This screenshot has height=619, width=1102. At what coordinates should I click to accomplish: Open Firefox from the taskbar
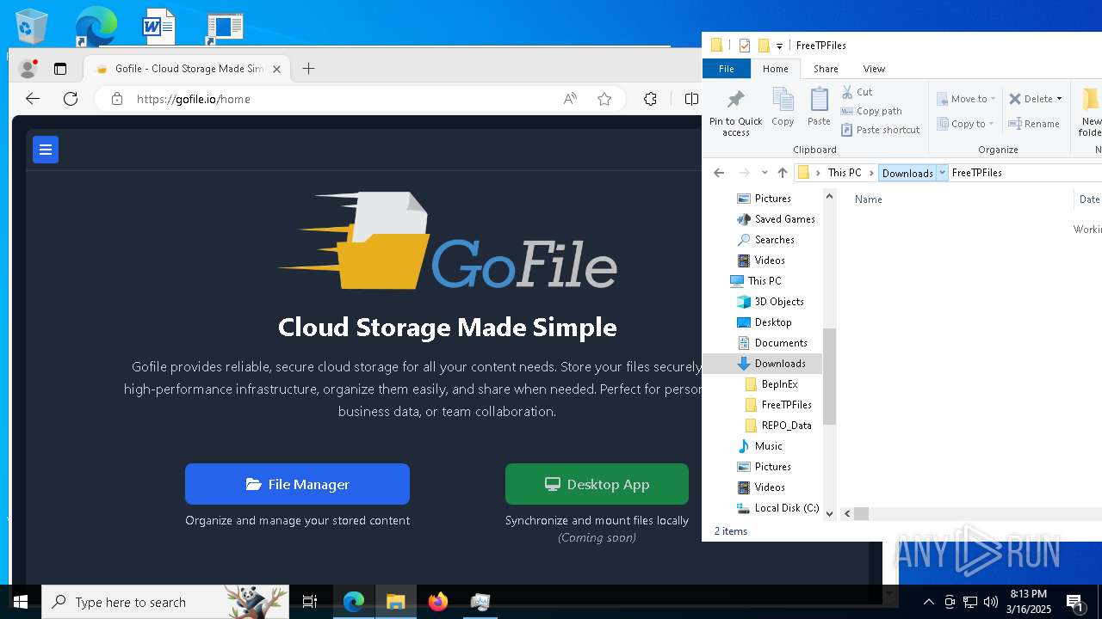(x=438, y=602)
